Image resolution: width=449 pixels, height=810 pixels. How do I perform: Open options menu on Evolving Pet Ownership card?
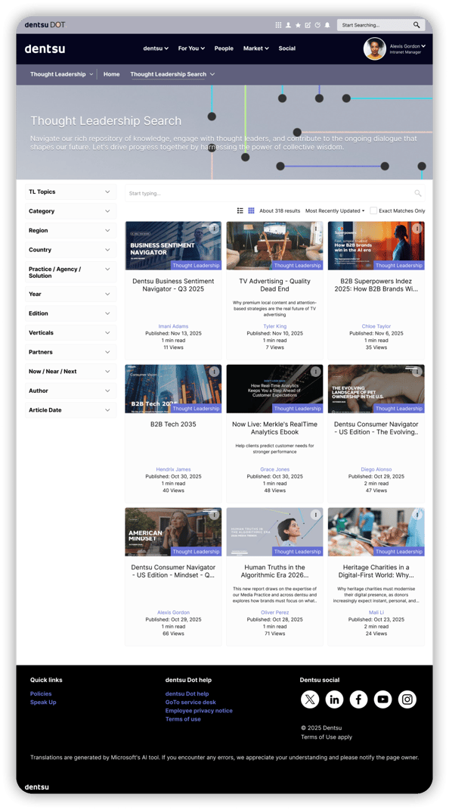[x=417, y=372]
